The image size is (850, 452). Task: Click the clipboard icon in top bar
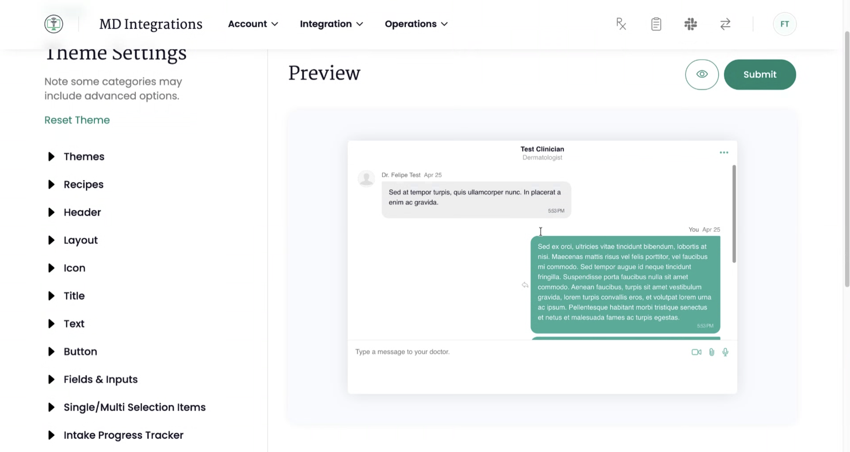pos(656,24)
